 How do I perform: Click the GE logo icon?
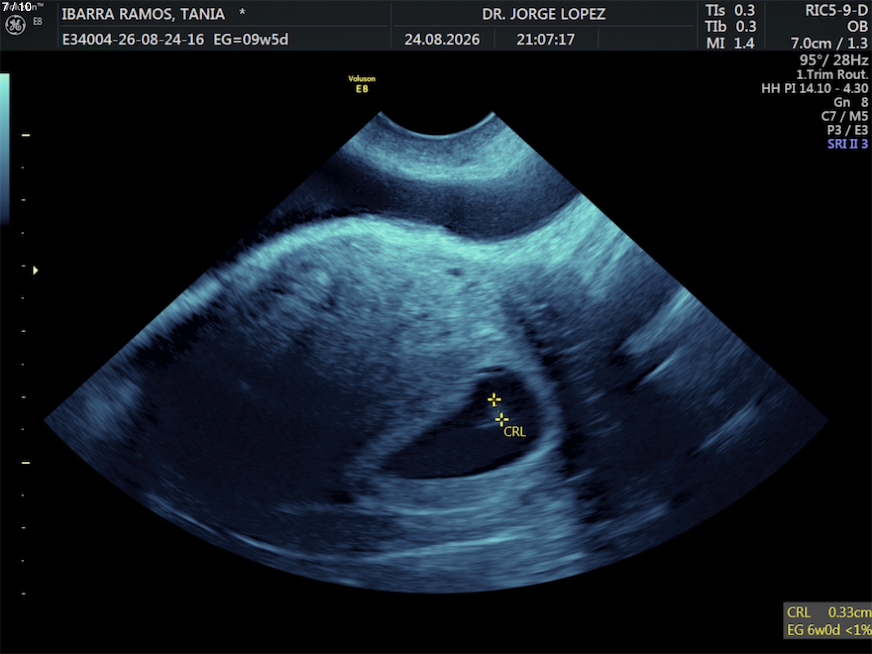click(15, 25)
